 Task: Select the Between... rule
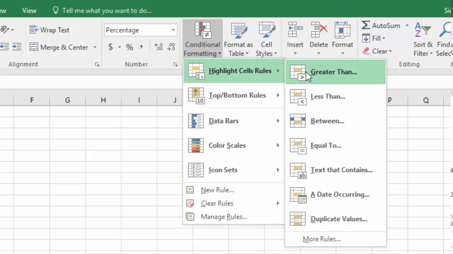(x=336, y=121)
